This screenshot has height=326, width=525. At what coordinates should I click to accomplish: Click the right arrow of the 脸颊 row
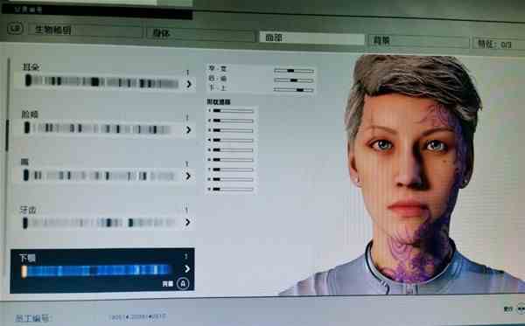coord(188,129)
